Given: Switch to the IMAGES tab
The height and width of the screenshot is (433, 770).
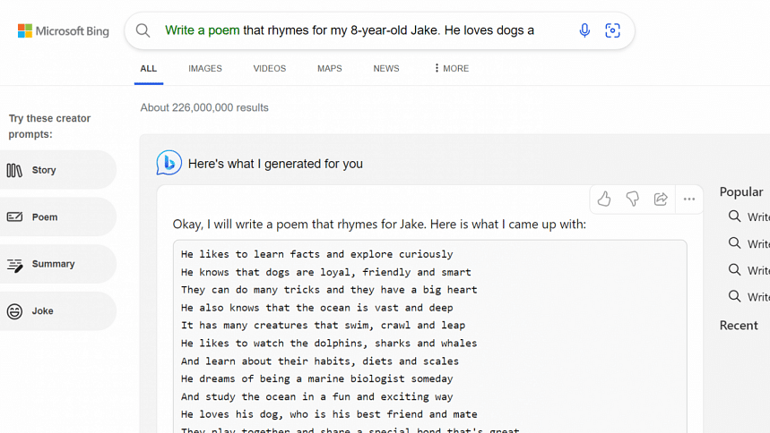Looking at the screenshot, I should click(x=205, y=69).
